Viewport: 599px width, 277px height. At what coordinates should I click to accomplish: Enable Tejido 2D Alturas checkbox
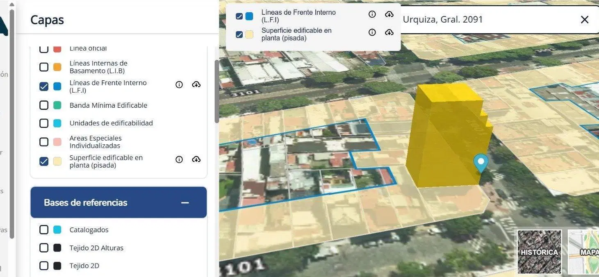click(x=43, y=248)
